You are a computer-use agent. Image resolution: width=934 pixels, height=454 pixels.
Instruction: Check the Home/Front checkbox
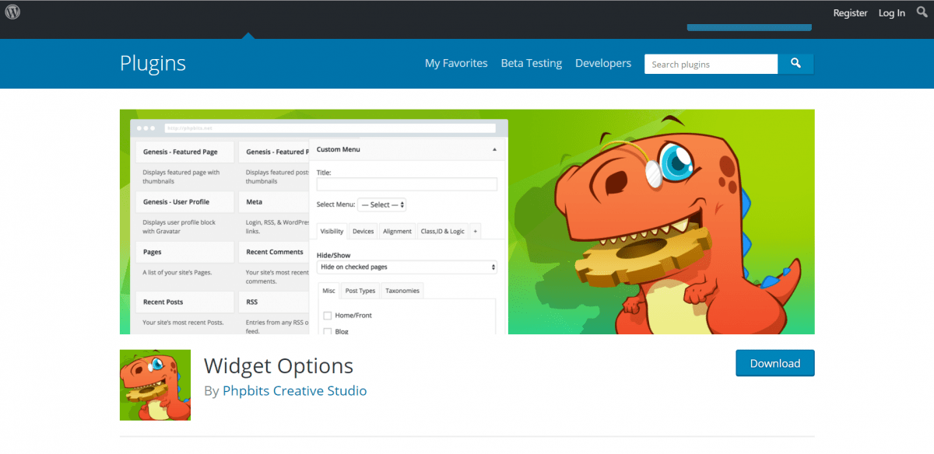coord(328,316)
